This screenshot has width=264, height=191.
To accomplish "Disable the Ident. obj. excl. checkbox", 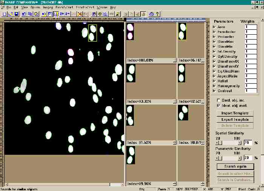I will [218, 106].
